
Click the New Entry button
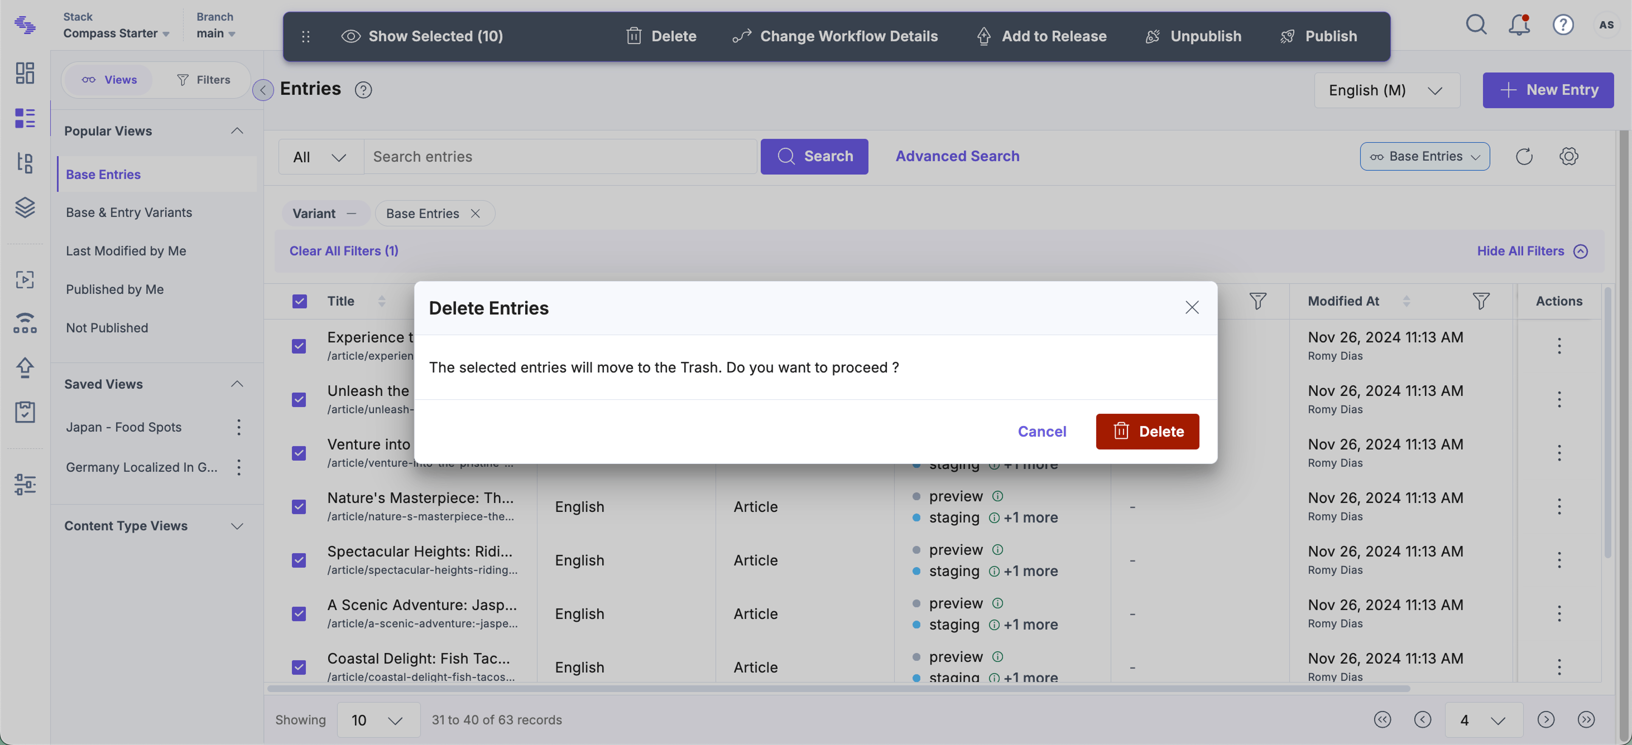point(1548,90)
